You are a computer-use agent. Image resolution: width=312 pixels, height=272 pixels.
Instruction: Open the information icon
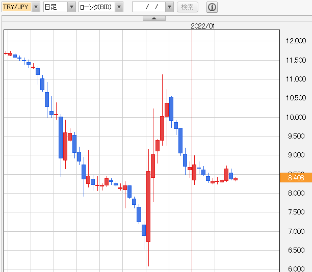(212, 7)
